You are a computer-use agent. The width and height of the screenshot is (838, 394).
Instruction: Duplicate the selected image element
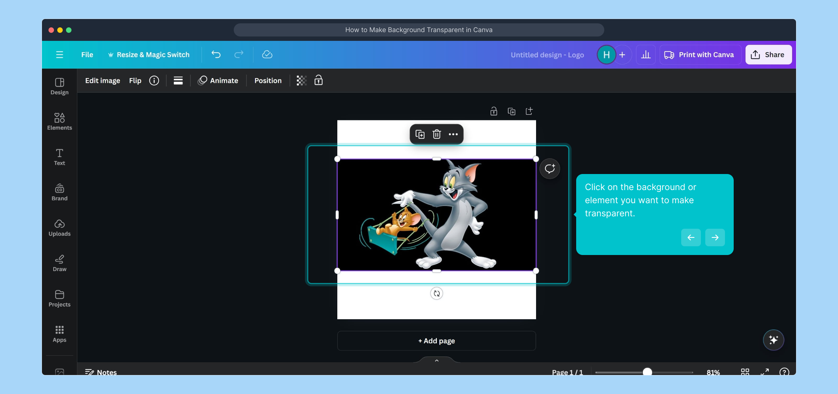tap(420, 134)
